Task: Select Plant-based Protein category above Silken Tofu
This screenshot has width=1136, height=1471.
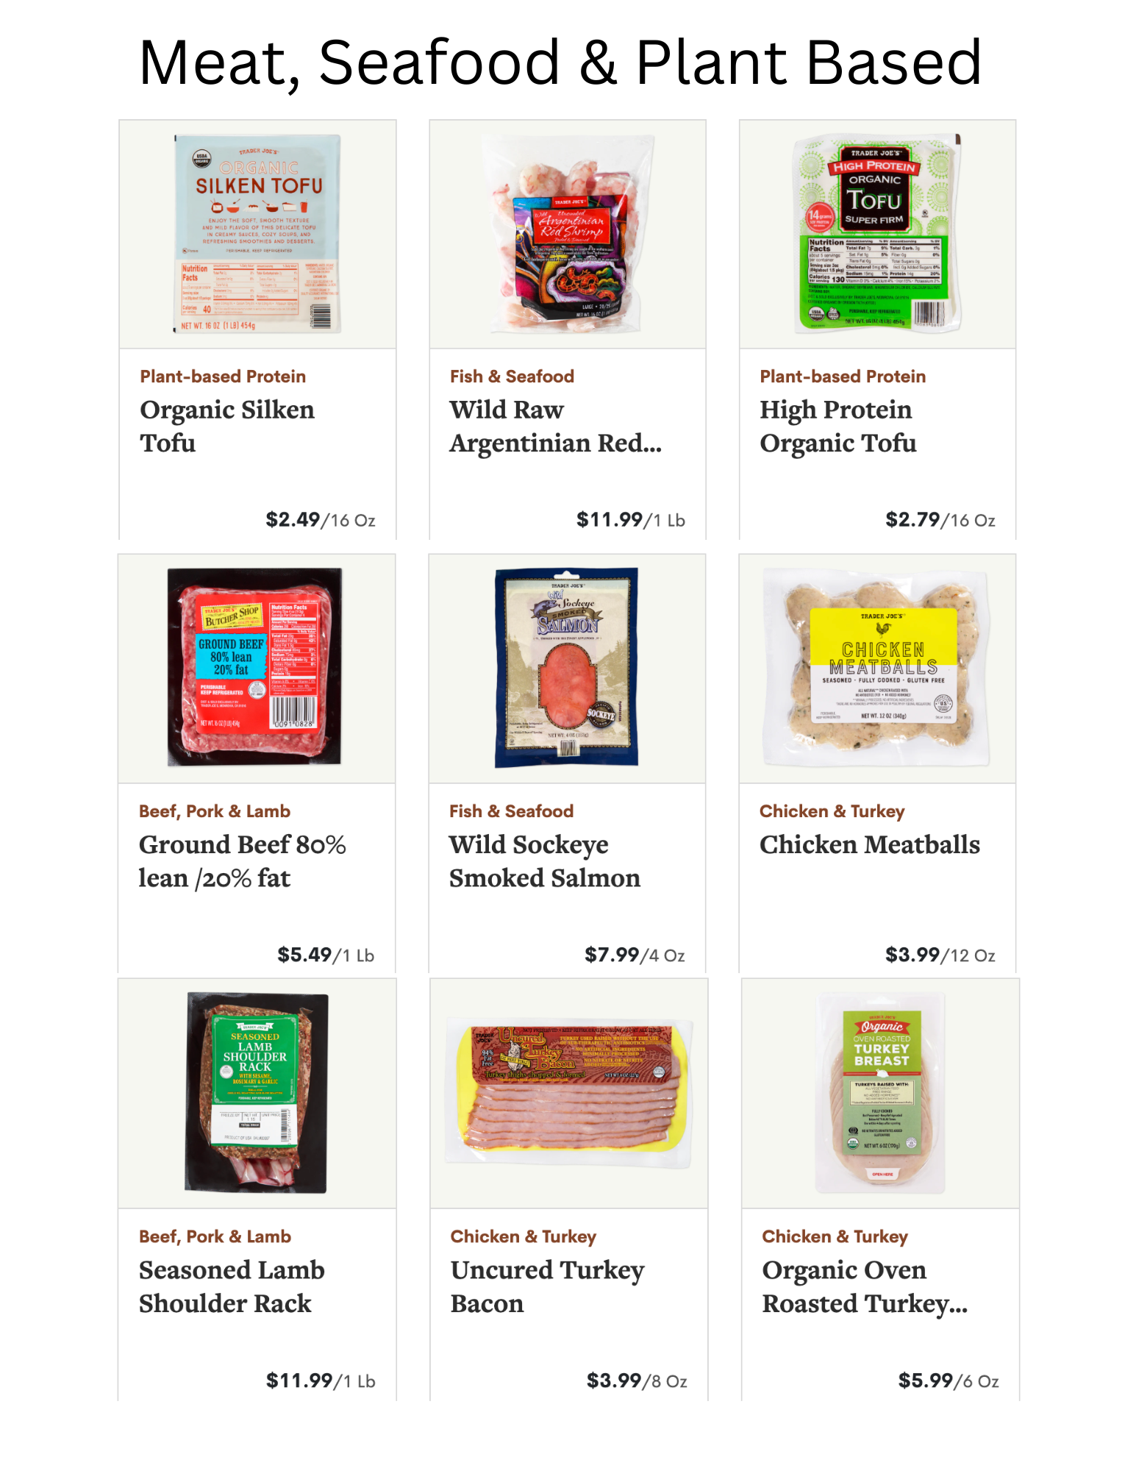Action: 223,377
